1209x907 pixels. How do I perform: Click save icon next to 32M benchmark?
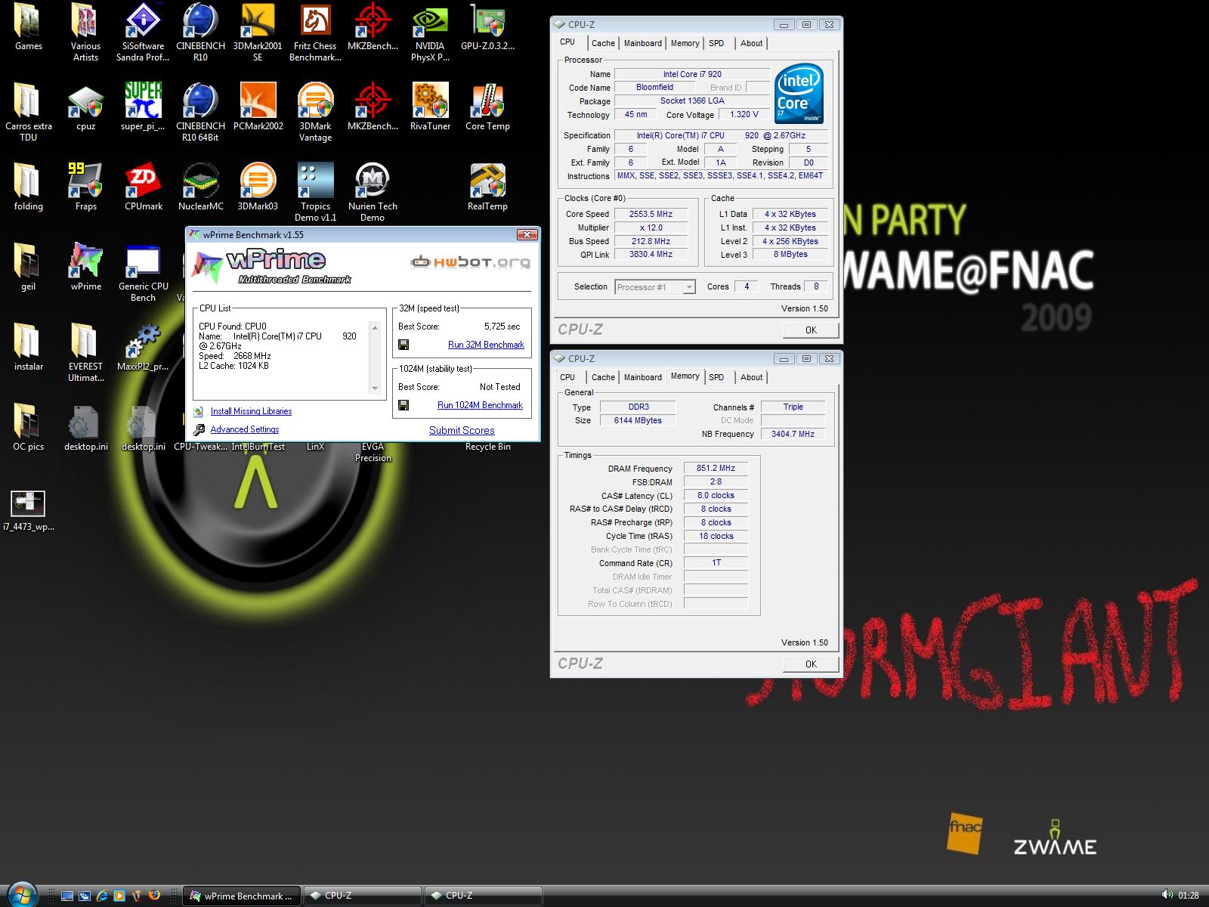pyautogui.click(x=404, y=345)
